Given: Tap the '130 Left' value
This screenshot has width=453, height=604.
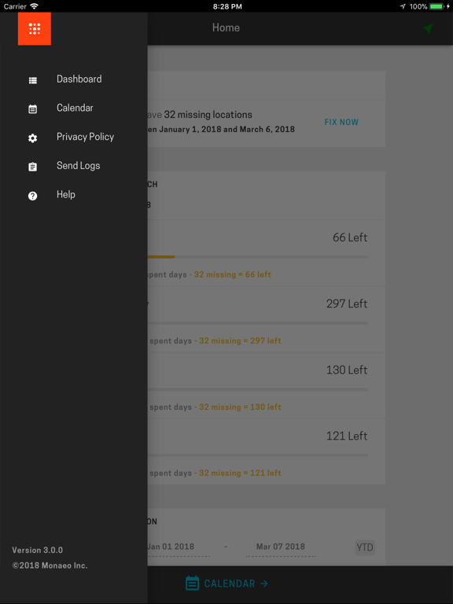Looking at the screenshot, I should [x=347, y=370].
